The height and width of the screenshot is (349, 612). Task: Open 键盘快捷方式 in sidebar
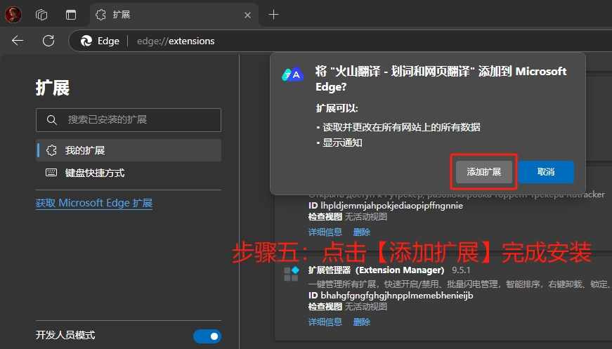[x=129, y=173]
